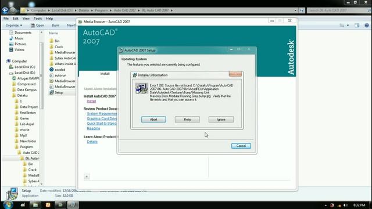Open the View menu in Explorer
372x209 pixels.
coord(26,19)
